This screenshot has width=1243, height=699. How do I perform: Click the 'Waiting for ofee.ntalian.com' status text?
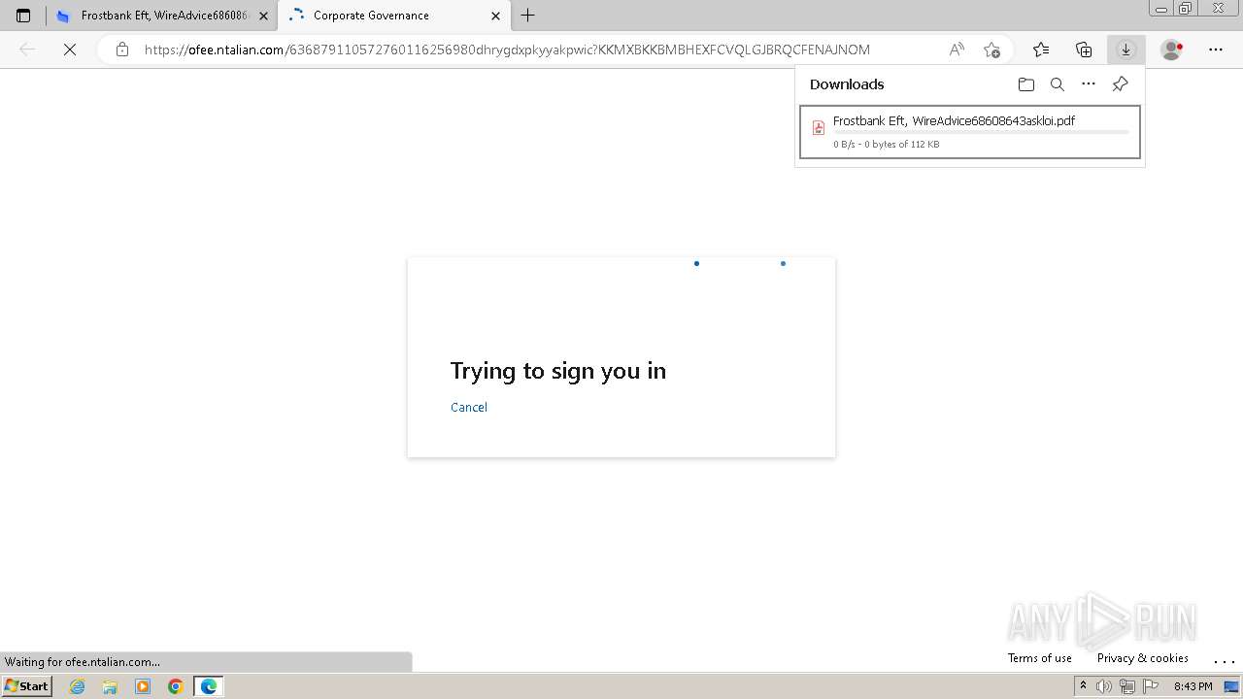click(83, 662)
